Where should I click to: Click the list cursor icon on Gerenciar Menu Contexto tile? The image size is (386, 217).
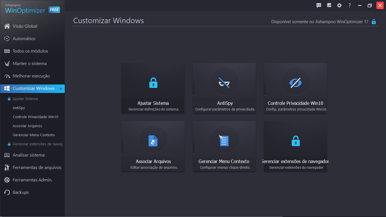coord(224,140)
